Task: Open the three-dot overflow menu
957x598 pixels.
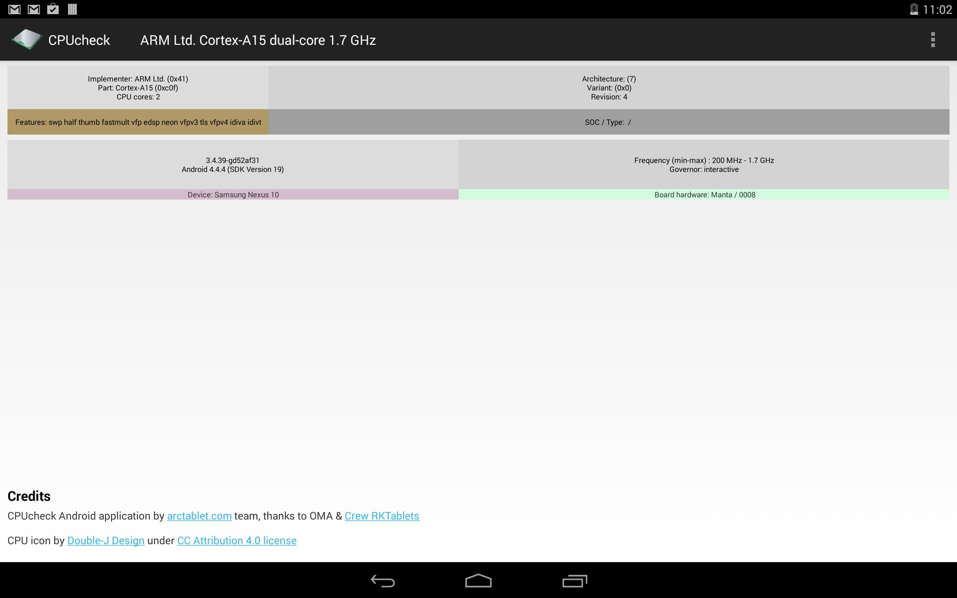Action: coord(932,40)
